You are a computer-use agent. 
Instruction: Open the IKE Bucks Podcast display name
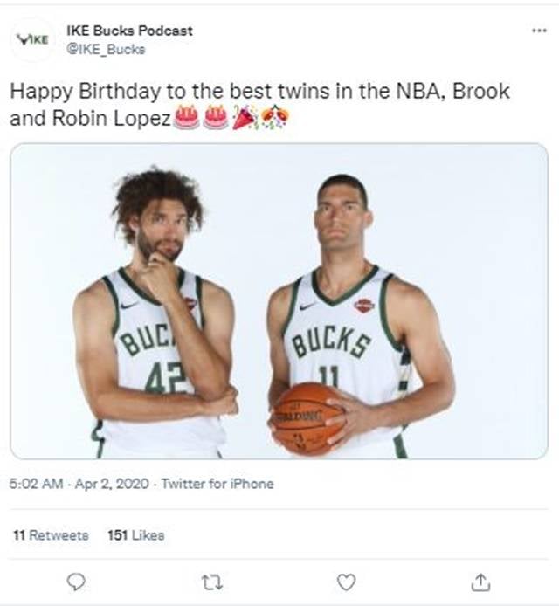(129, 31)
